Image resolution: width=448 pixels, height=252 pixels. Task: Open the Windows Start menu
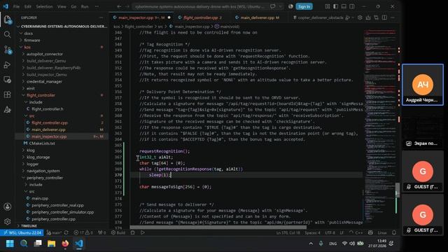(10, 244)
